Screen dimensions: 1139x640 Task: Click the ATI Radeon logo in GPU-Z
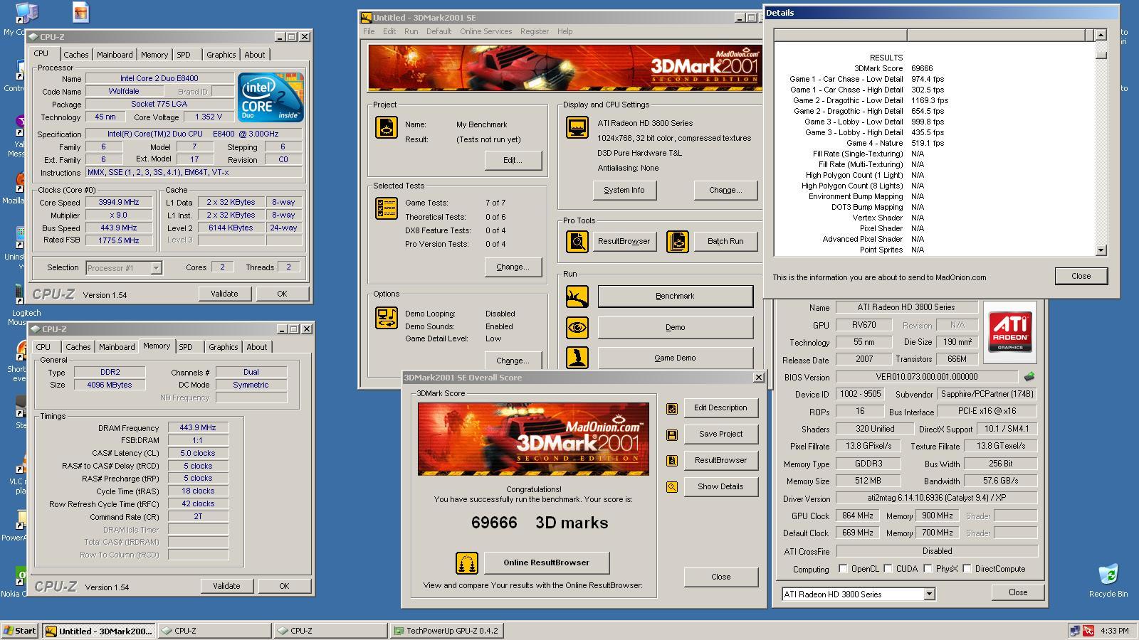point(1010,332)
